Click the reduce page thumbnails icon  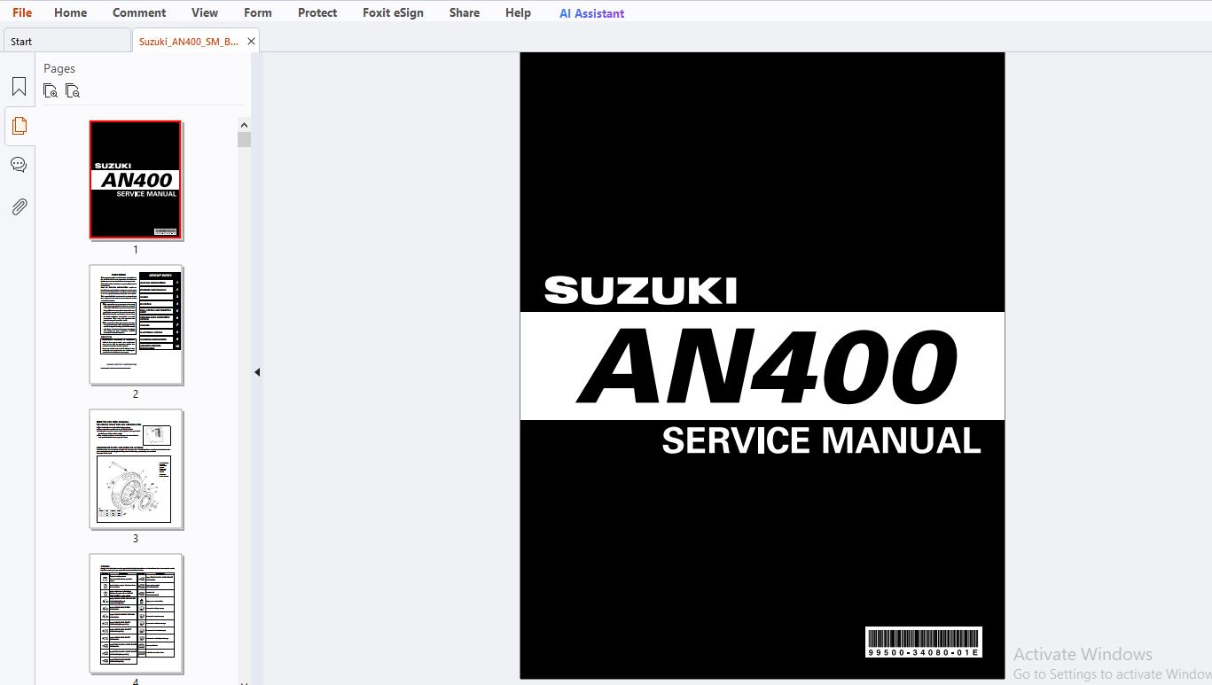tap(73, 90)
